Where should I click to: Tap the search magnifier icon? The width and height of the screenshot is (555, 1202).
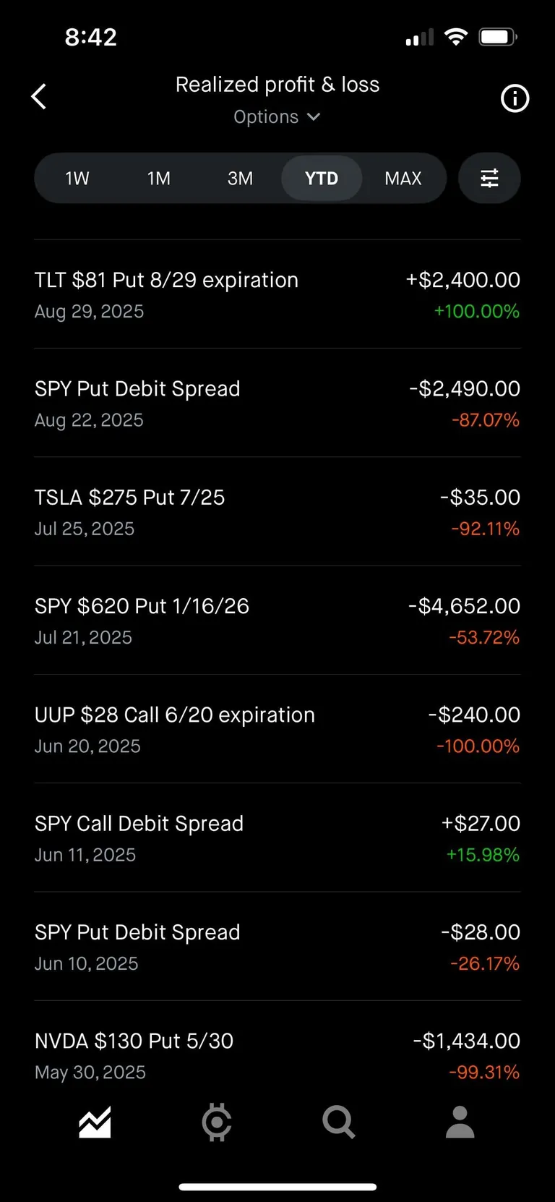tap(338, 1122)
